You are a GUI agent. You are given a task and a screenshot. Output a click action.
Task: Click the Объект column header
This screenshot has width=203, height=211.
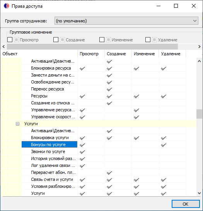[39, 54]
